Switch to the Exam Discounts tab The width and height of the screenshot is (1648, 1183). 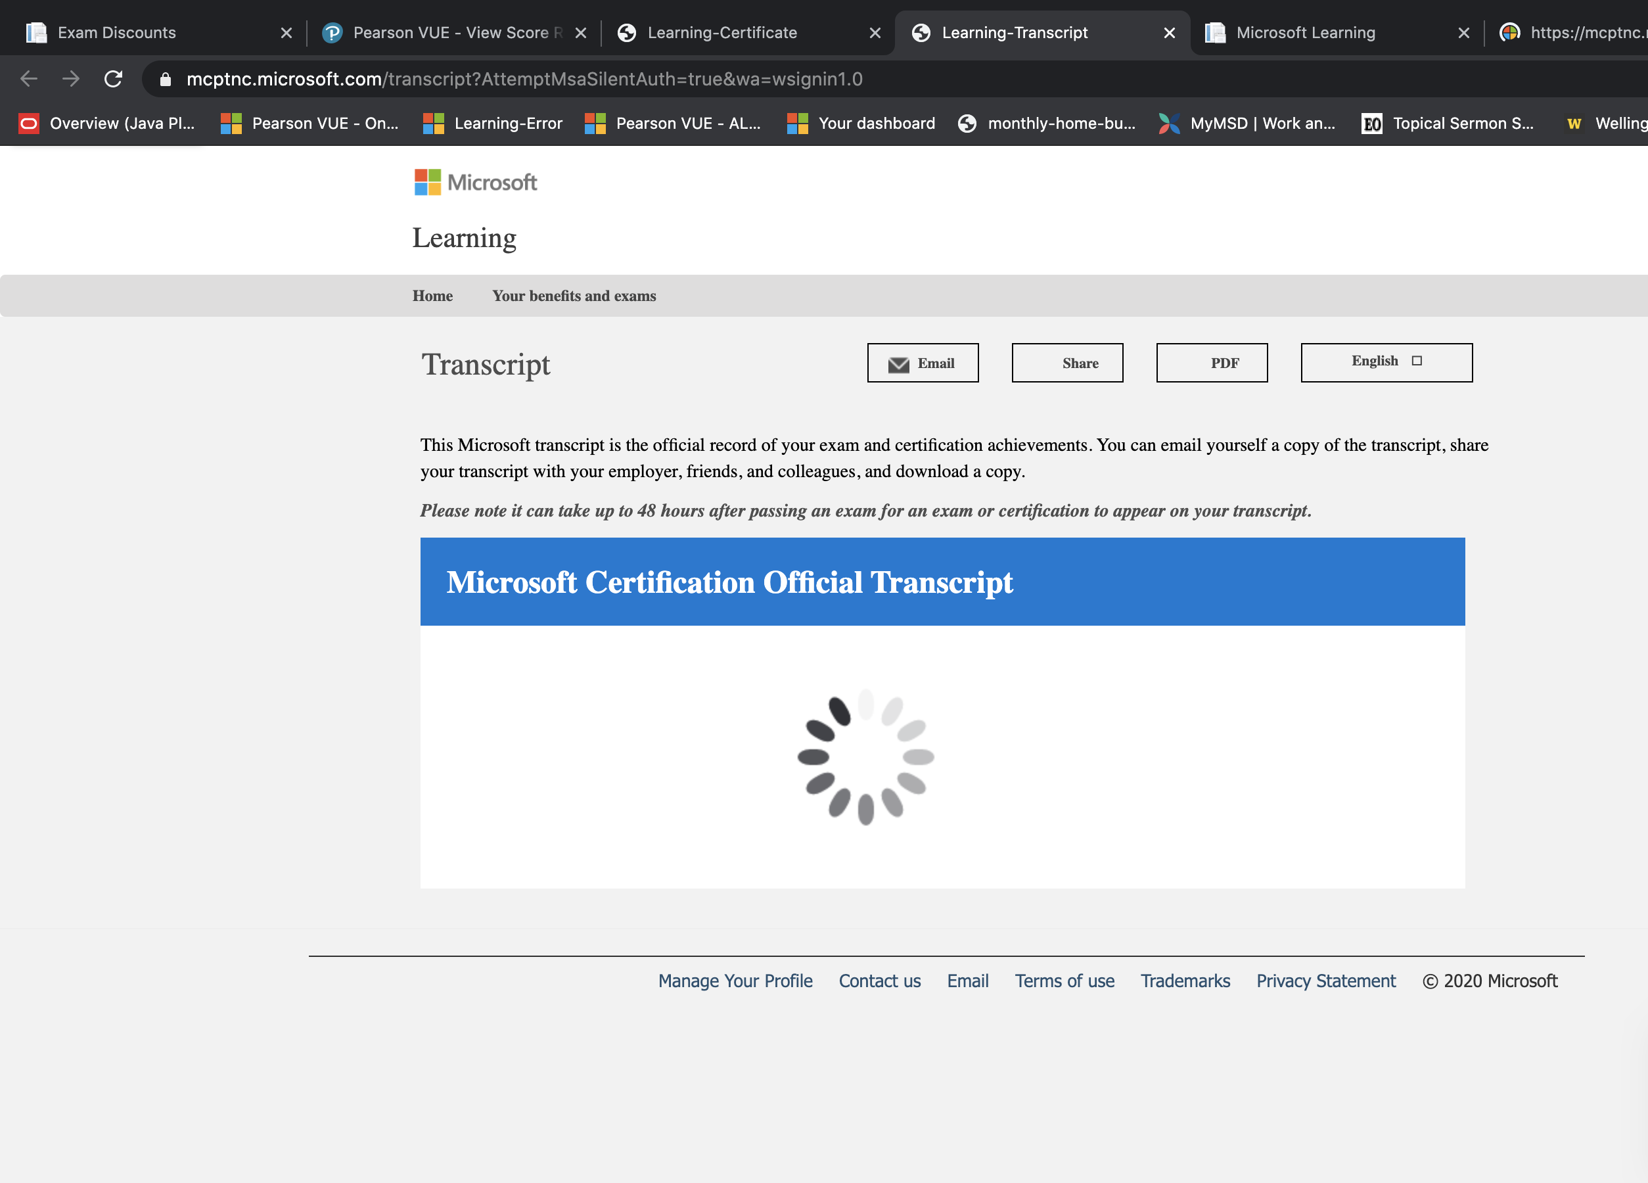point(158,33)
